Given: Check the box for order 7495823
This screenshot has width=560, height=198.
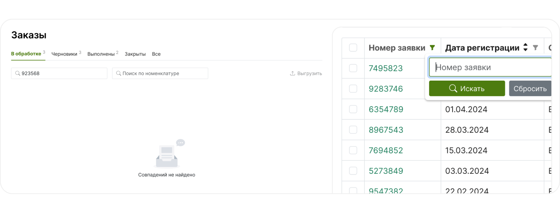Looking at the screenshot, I should click(353, 68).
